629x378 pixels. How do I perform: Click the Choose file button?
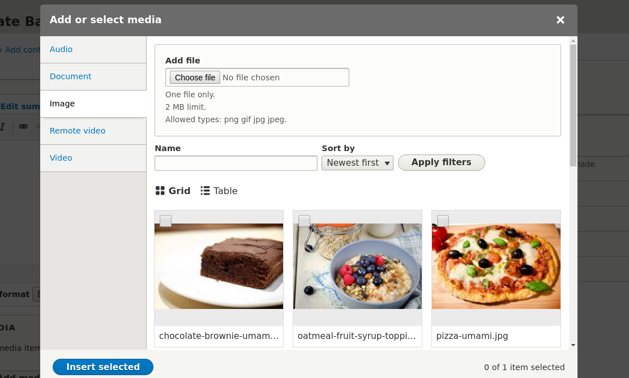point(195,78)
